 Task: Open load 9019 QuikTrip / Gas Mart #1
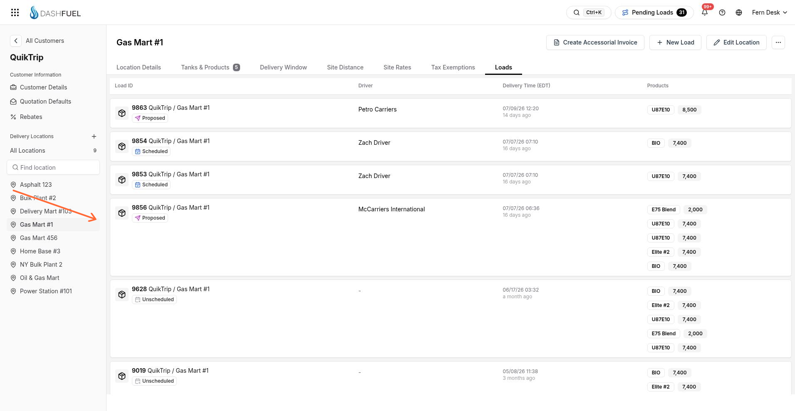click(170, 371)
